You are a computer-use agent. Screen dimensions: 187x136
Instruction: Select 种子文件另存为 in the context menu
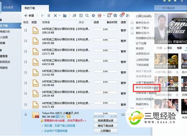[x=146, y=88]
